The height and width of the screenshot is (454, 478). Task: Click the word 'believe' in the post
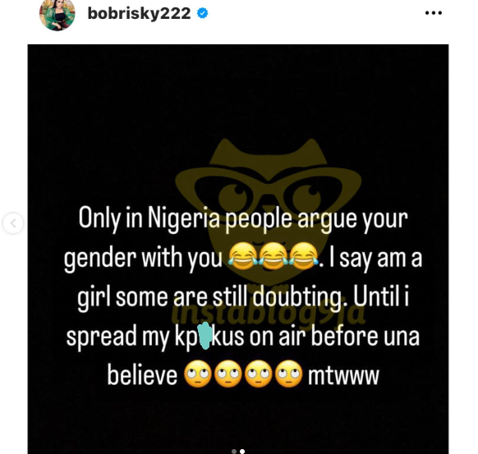[142, 375]
